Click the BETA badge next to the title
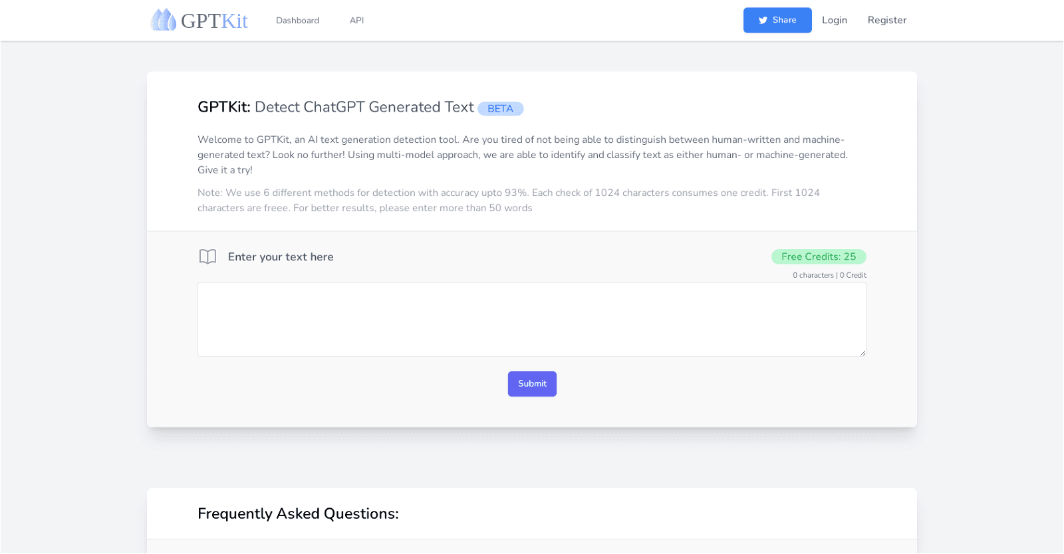The height and width of the screenshot is (554, 1064). (499, 108)
